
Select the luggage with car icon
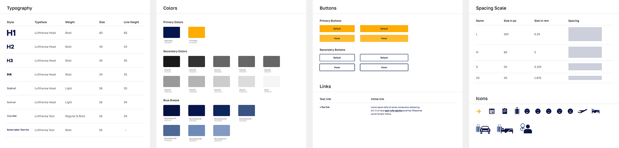tap(483, 129)
